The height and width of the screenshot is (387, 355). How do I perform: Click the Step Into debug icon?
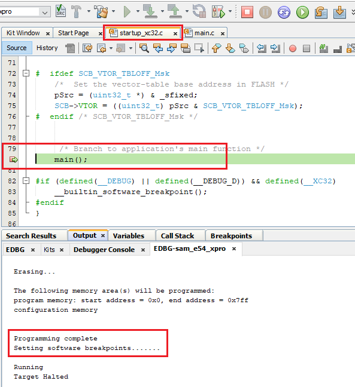click(339, 12)
